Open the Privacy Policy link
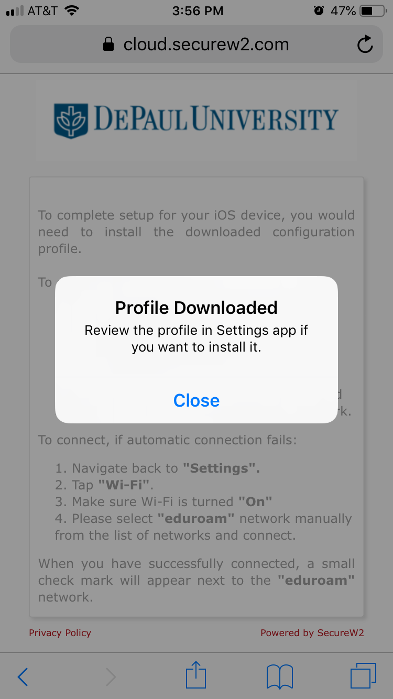The height and width of the screenshot is (699, 393). coord(60,632)
